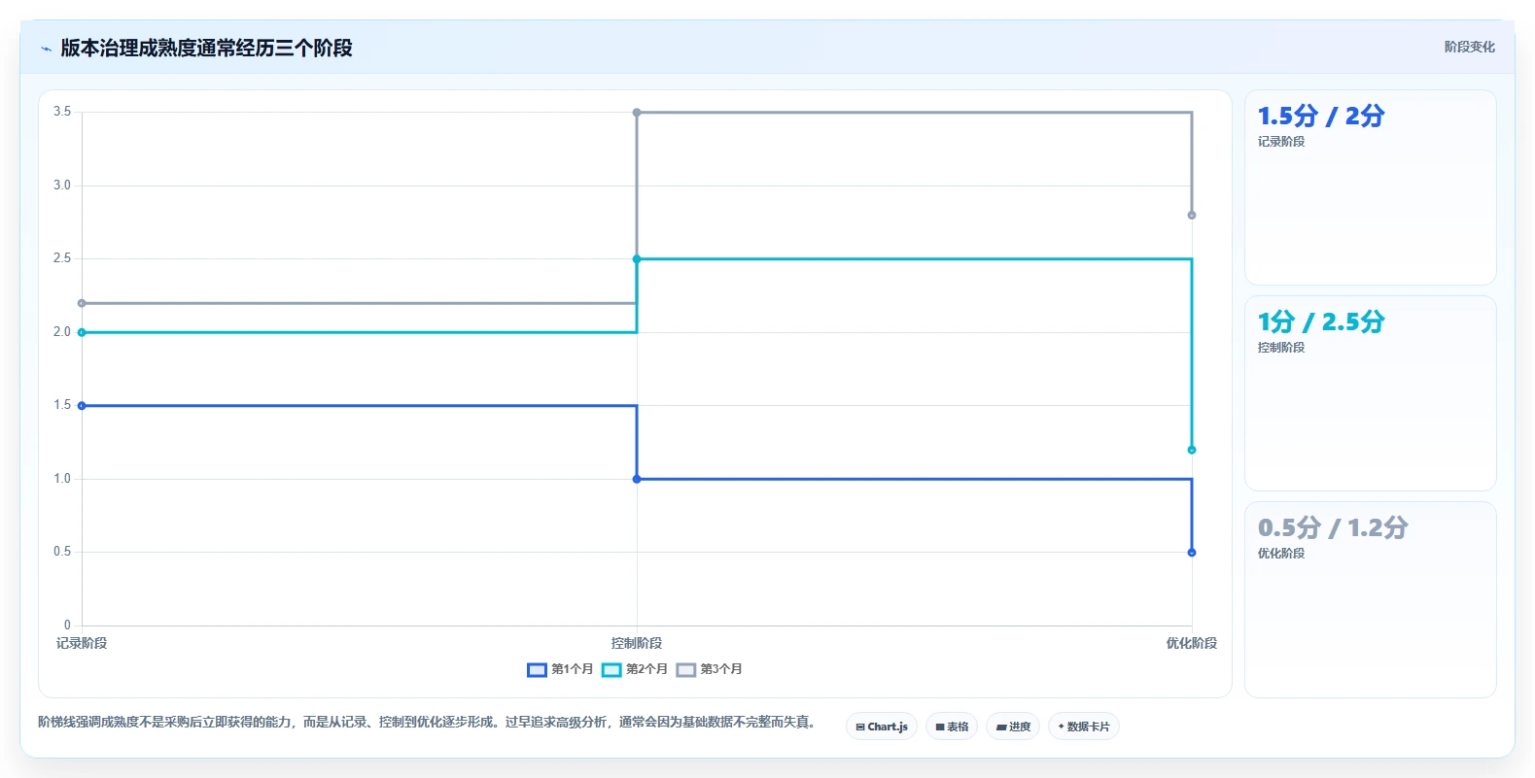This screenshot has width=1535, height=778.
Task: Click the y-axis label 1.5
Action: 62,405
